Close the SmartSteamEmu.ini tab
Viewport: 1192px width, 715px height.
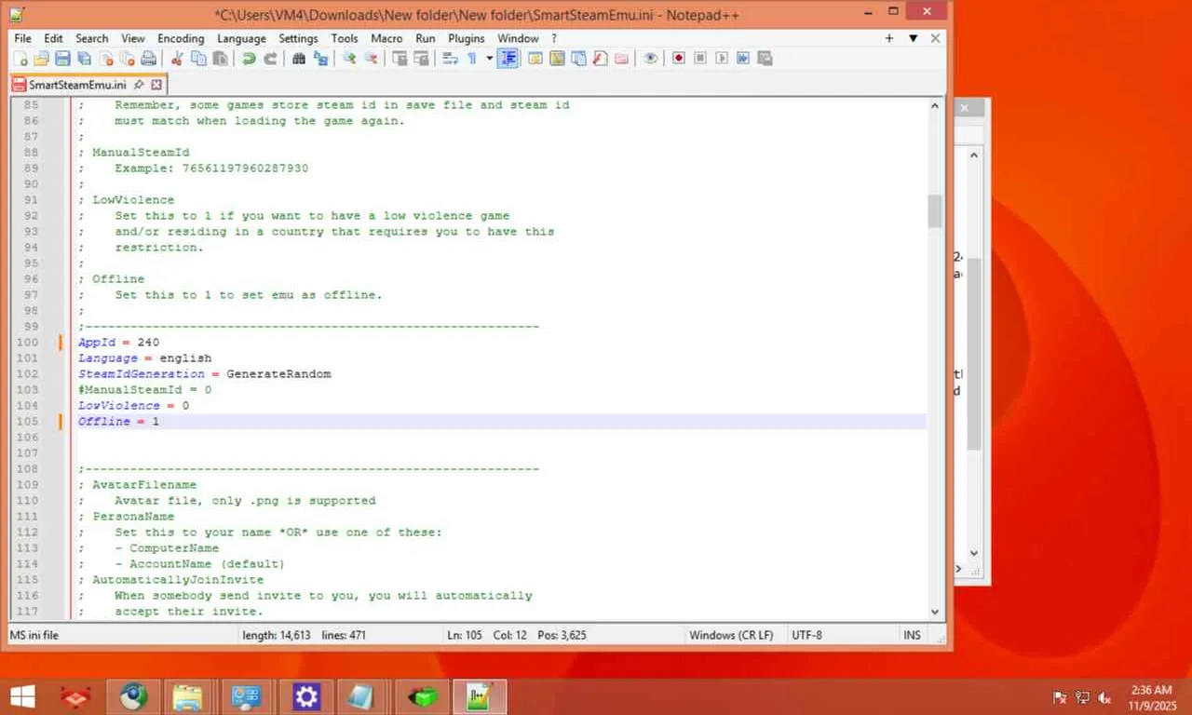tap(157, 85)
